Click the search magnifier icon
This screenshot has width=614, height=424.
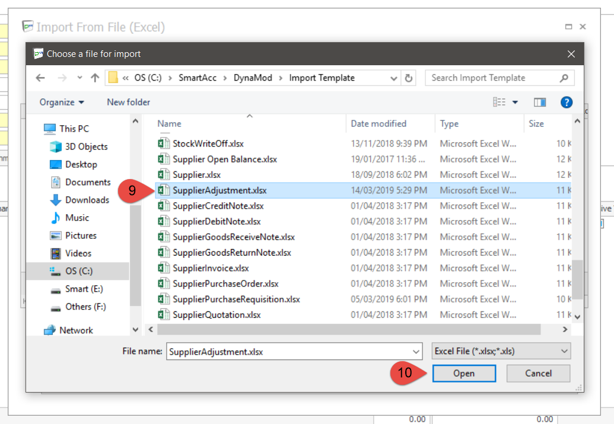564,78
